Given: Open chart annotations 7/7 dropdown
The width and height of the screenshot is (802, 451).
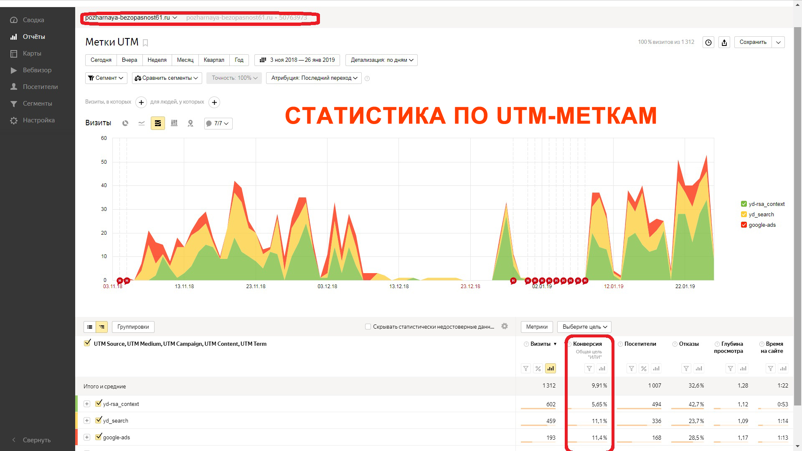Looking at the screenshot, I should point(218,124).
